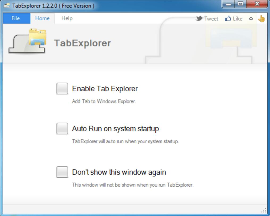The height and width of the screenshot is (216, 270).
Task: Maximize the TabExplorer window
Action: pos(240,4)
